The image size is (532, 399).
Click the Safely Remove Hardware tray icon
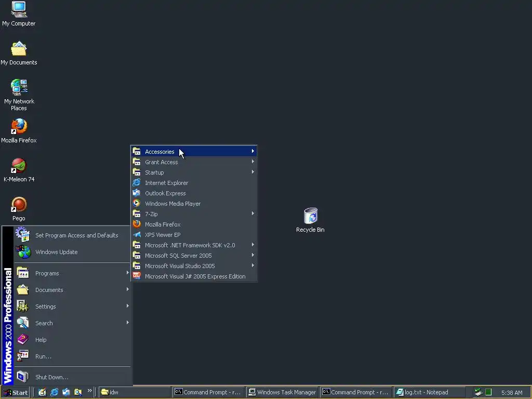[x=478, y=392]
